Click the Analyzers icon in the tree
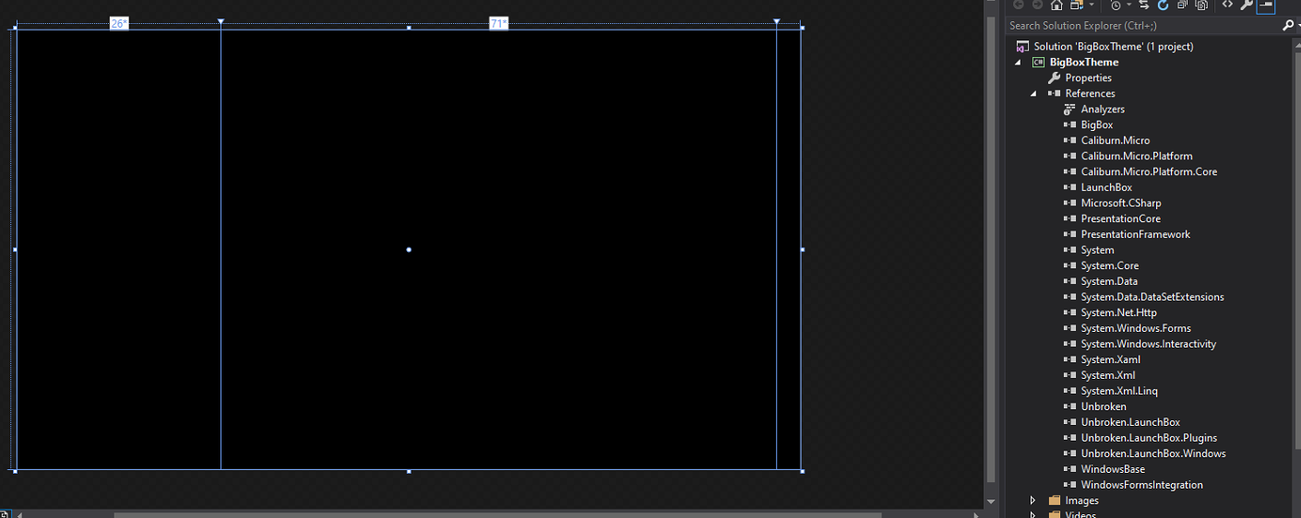 coord(1070,110)
